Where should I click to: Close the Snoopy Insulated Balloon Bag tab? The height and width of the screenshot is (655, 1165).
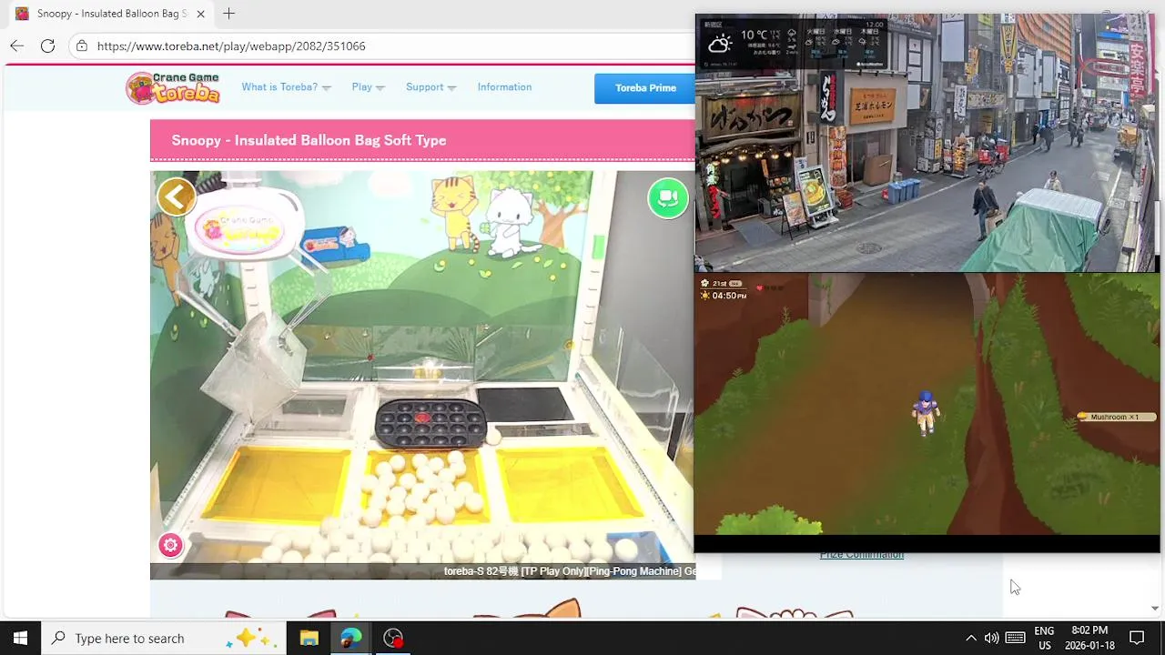click(200, 14)
